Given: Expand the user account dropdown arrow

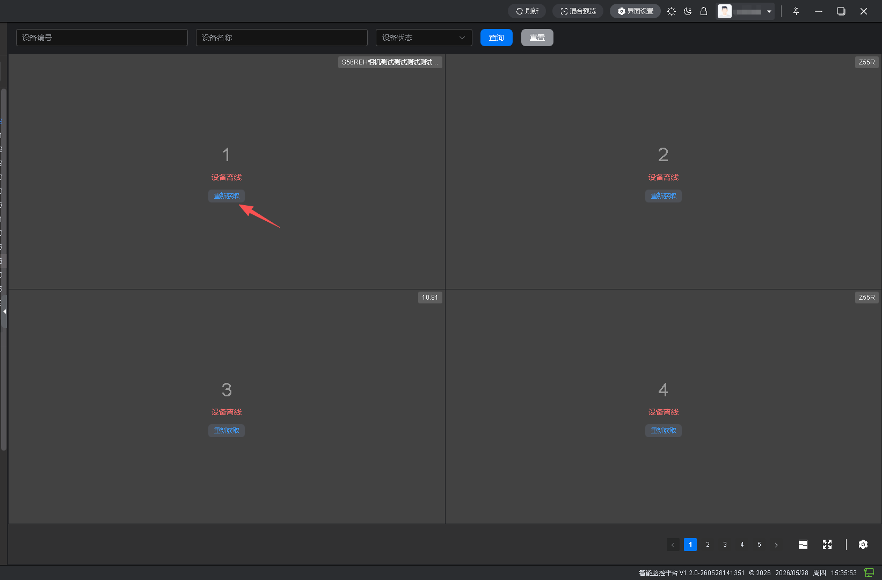Looking at the screenshot, I should (769, 12).
